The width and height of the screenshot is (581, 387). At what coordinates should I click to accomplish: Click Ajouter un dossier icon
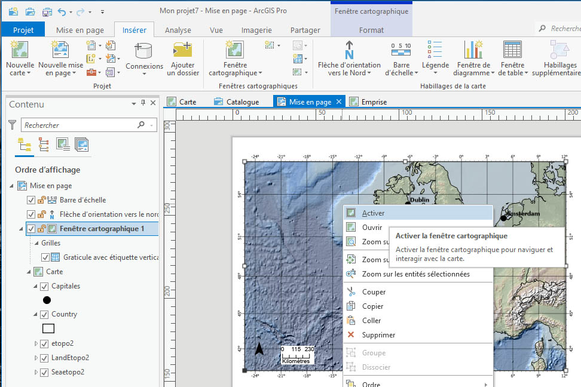pos(183,50)
